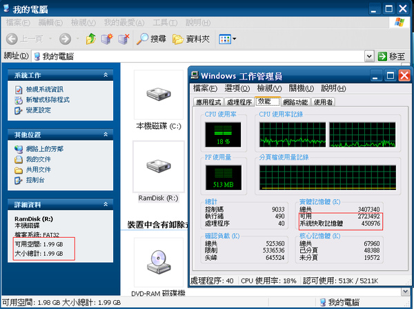Open 網路上的芳鄰 link

tap(45, 149)
